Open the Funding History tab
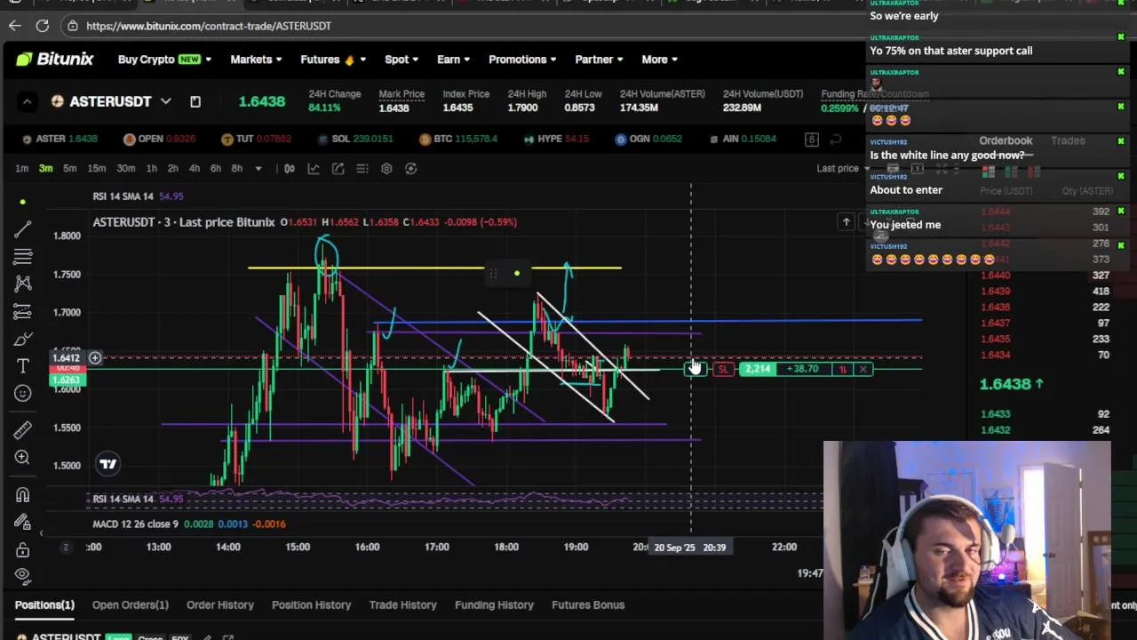Screen dimensions: 1137x640 pyautogui.click(x=494, y=604)
